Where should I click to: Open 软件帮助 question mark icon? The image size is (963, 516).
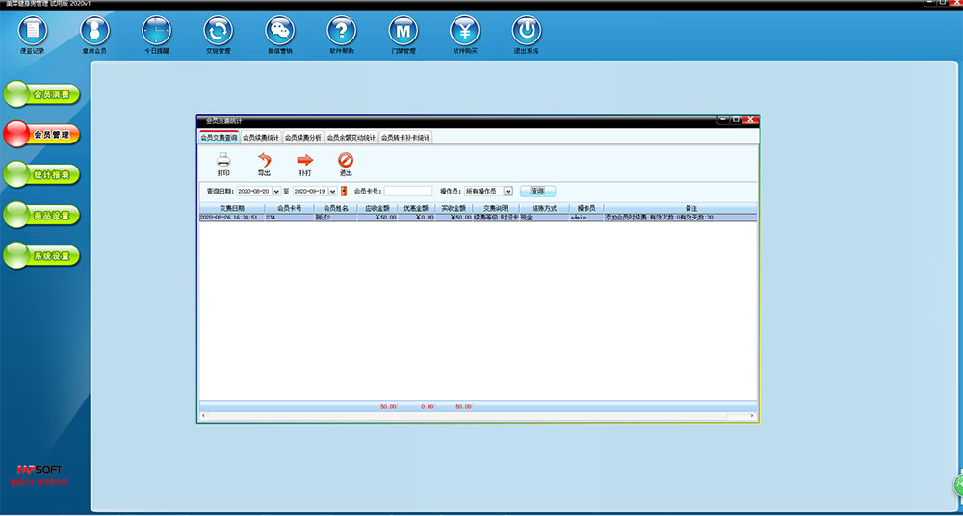click(x=342, y=31)
